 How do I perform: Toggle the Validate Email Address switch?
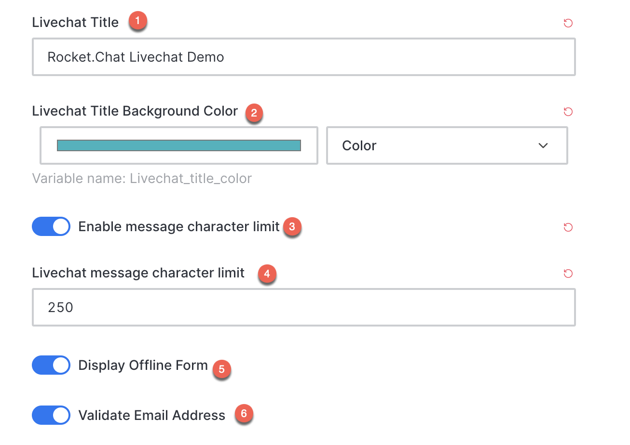coord(51,415)
